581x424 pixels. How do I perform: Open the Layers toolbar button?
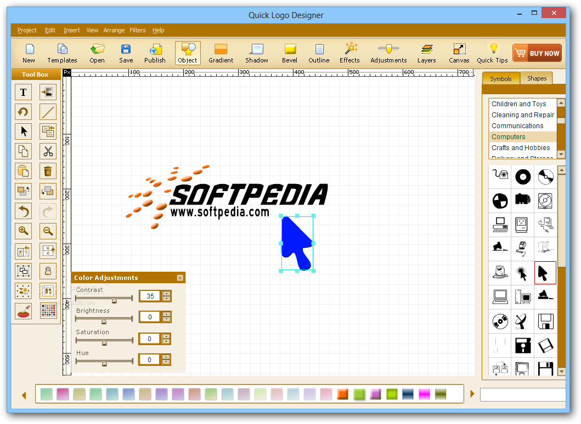(x=427, y=53)
